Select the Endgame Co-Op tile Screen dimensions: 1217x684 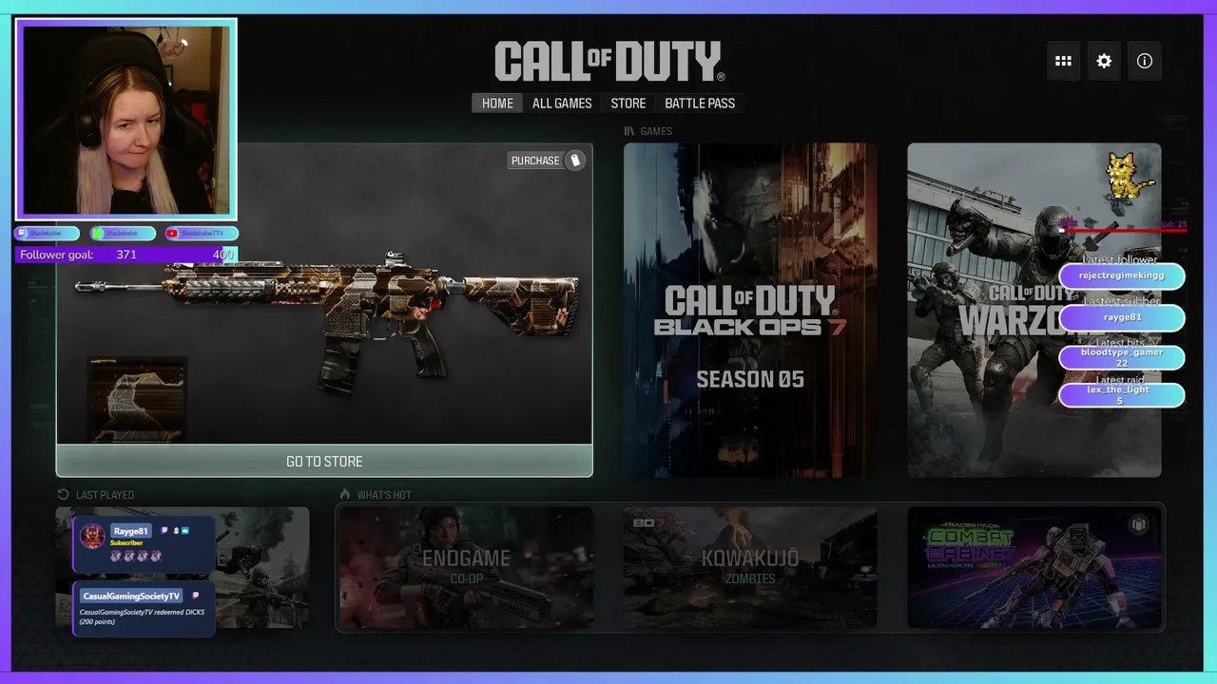(466, 567)
